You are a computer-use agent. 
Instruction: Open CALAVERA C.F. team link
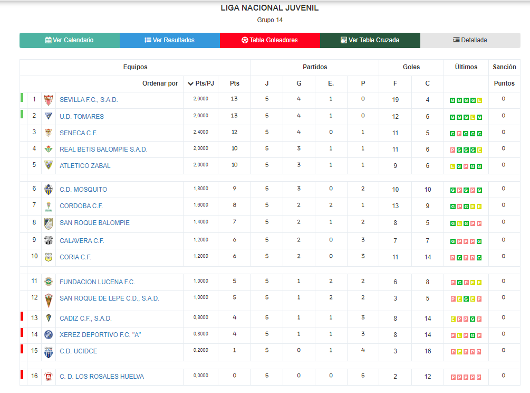pyautogui.click(x=82, y=241)
